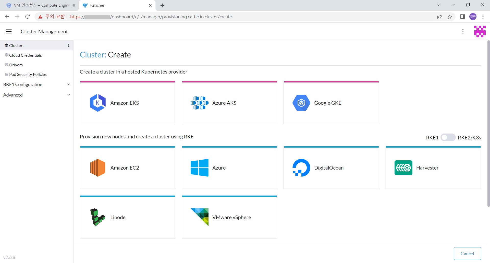Click the Linode green cubes logo

click(97, 217)
